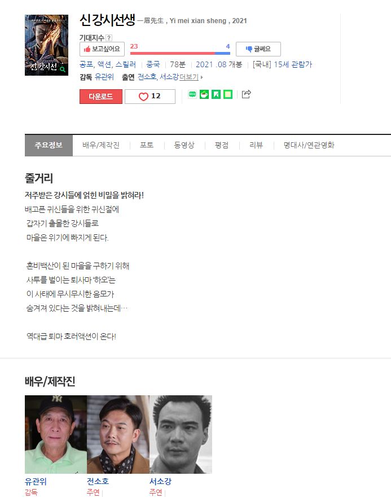Screen dimensions: 391x502
Task: Share to Naver Cafe via coffee cup icon
Action: click(x=204, y=94)
